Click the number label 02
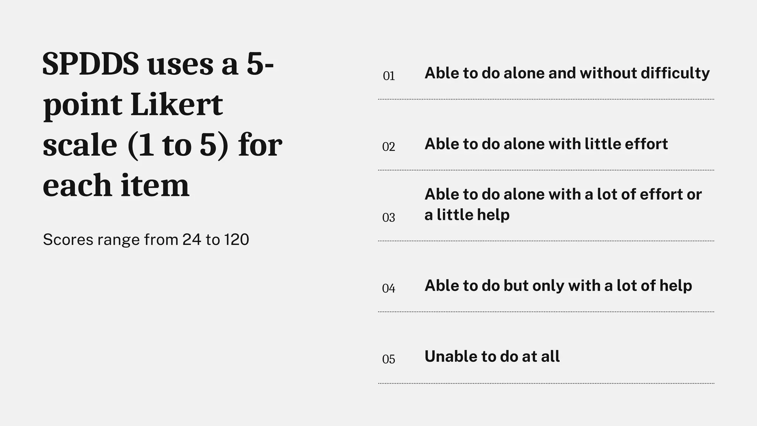Viewport: 757px width, 426px height. (x=389, y=147)
